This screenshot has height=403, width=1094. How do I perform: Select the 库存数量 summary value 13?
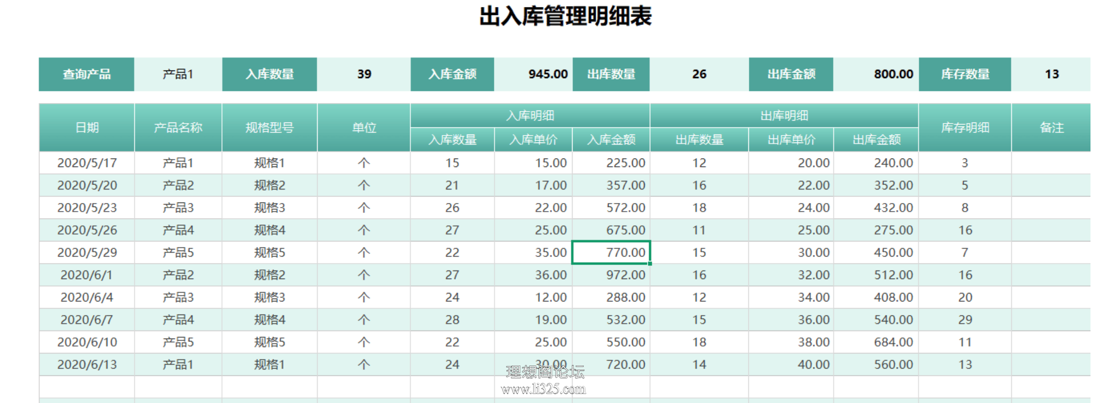tap(1051, 74)
